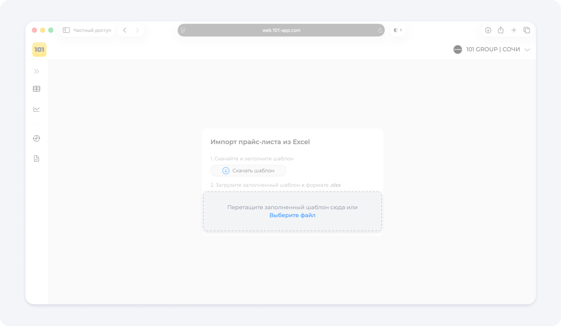
Task: Show the tab overview
Action: [x=527, y=30]
